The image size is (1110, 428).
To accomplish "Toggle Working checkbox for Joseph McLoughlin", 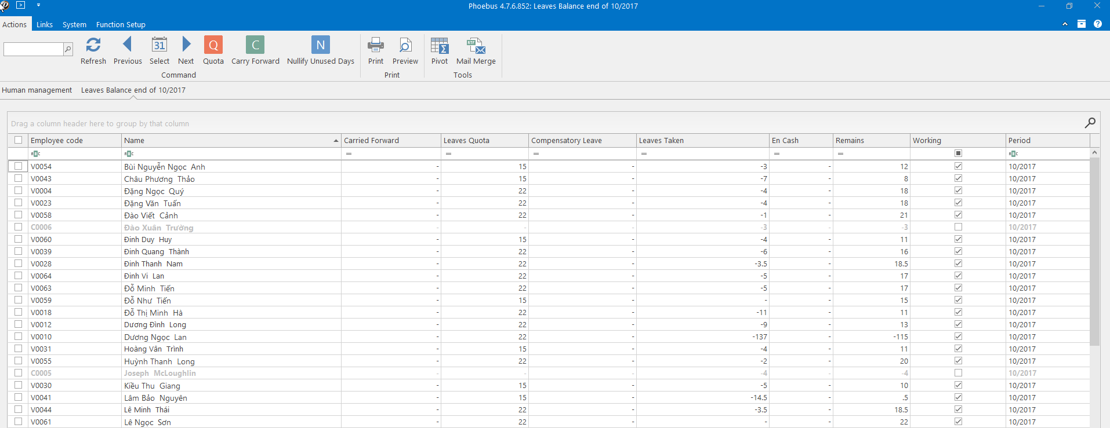I will point(958,373).
